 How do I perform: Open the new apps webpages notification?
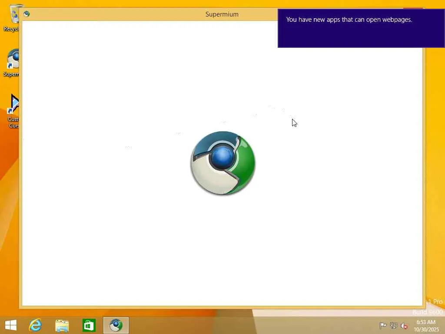click(361, 28)
